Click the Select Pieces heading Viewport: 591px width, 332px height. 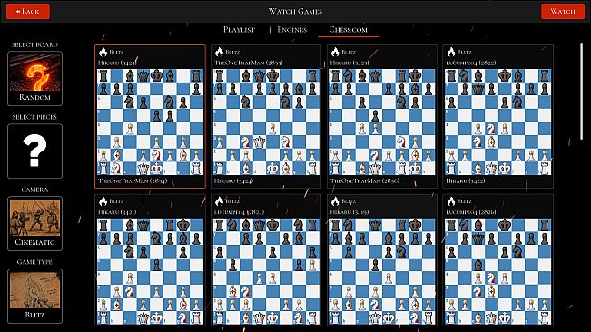(x=34, y=117)
